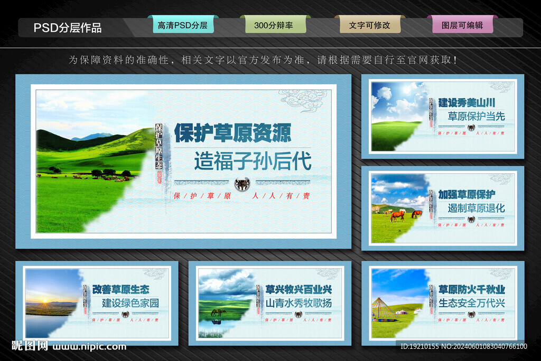
Task: Open the 改善草原生态 poster thumbnail
Action: point(97,303)
